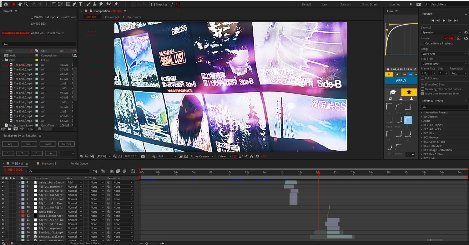Toggle the Snapping checkbox
Screen dimensions: 469x245
tap(153, 4)
